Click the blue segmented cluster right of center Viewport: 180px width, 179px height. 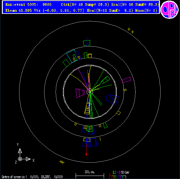[112, 100]
